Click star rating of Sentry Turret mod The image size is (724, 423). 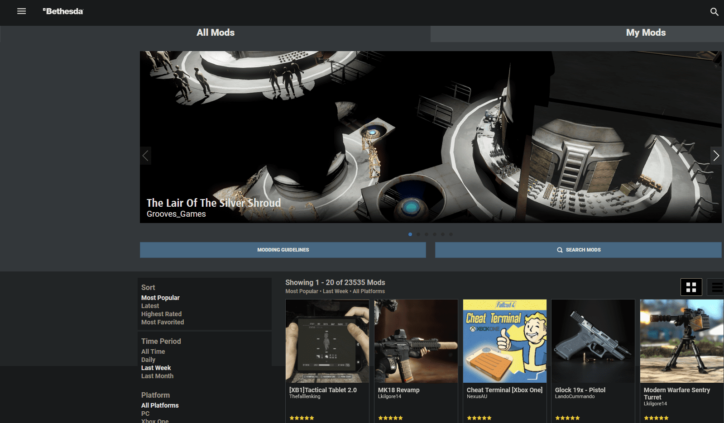coord(656,418)
